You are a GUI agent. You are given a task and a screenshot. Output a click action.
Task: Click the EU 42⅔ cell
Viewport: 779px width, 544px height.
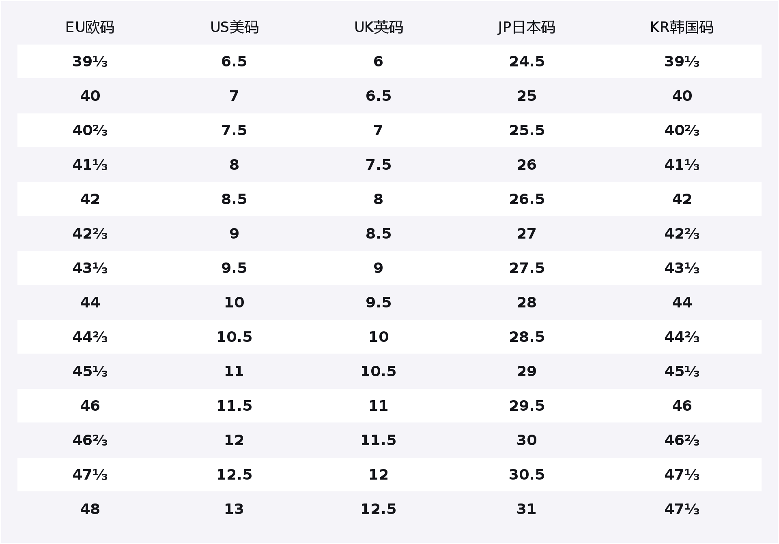click(90, 234)
